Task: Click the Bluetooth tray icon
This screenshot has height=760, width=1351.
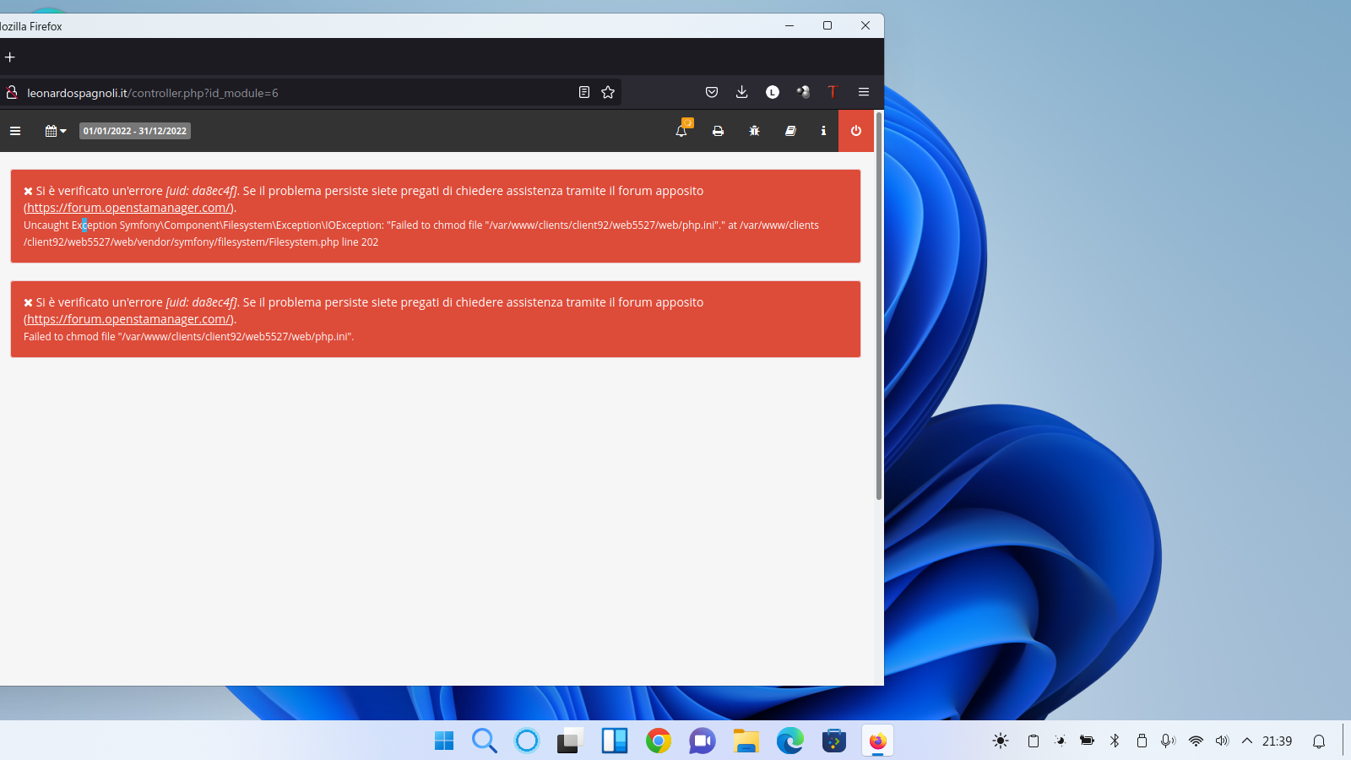Action: point(1115,741)
